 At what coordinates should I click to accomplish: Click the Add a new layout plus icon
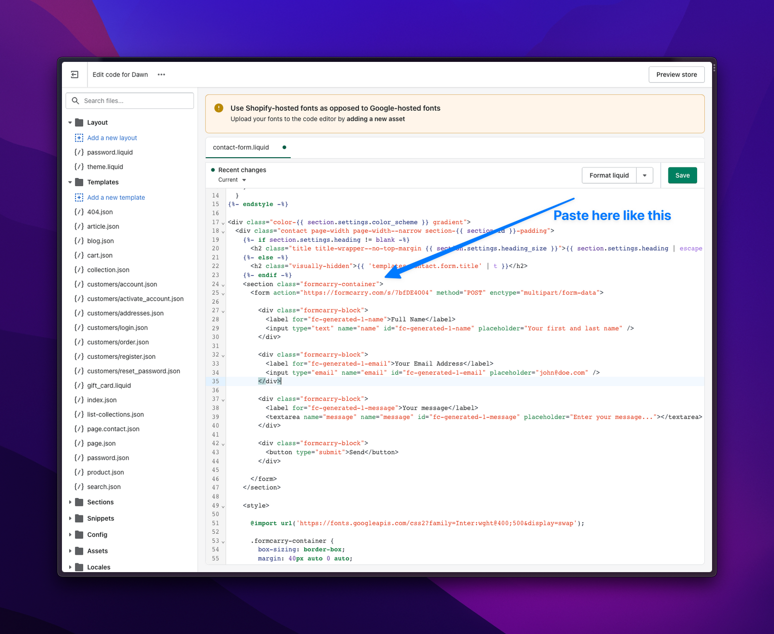(79, 138)
